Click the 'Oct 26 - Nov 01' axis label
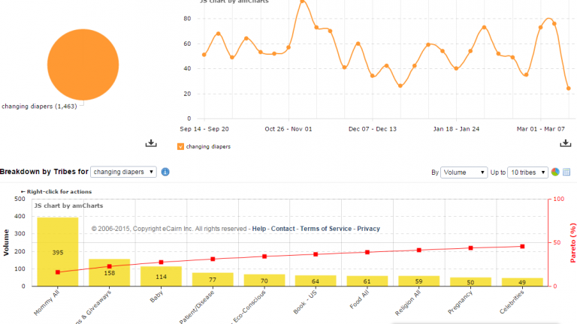This screenshot has height=324, width=577. pos(288,129)
